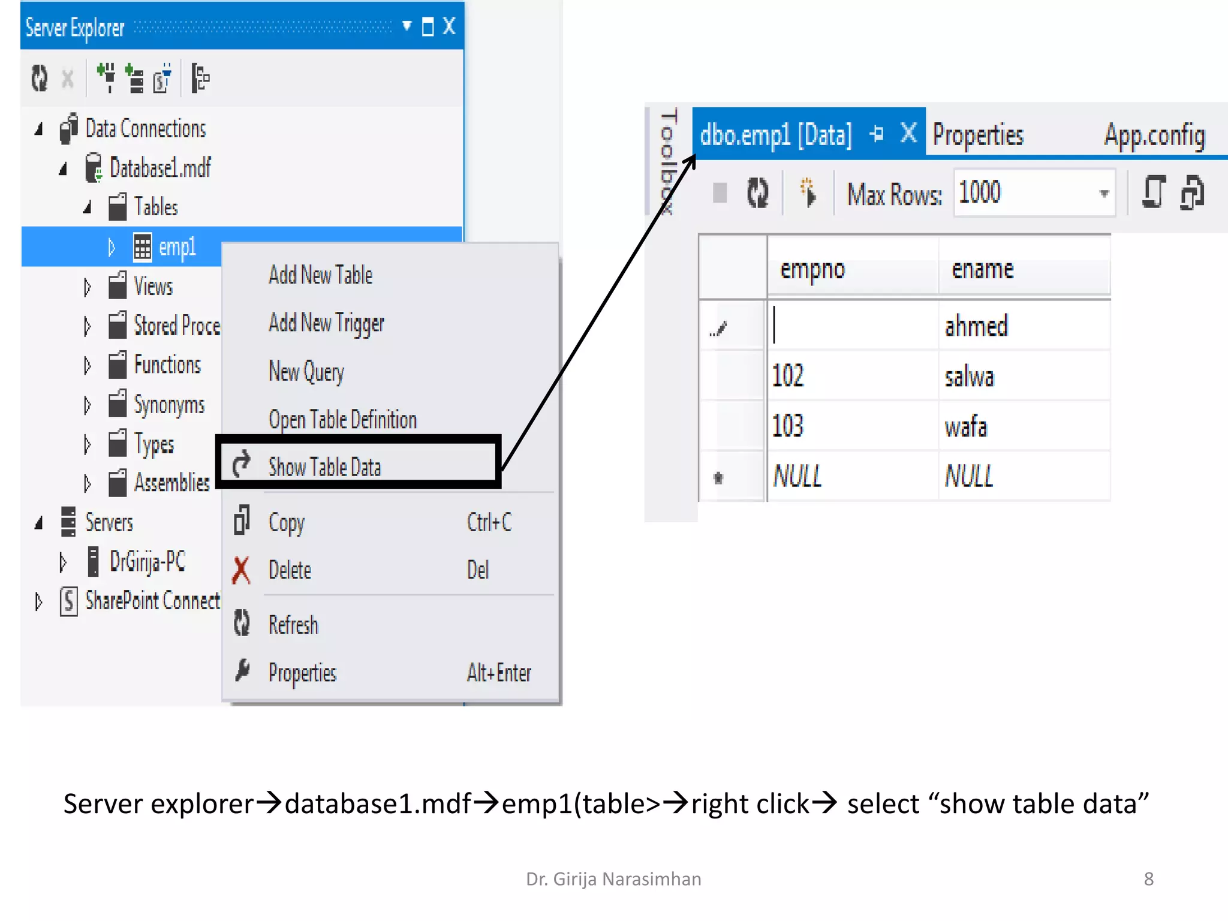The image size is (1228, 921).
Task: Click the empty empno cell beside ahmed
Action: pos(853,326)
